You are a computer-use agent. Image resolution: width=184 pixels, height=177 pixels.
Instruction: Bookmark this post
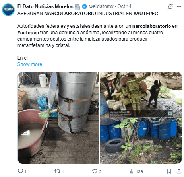coord(169,171)
